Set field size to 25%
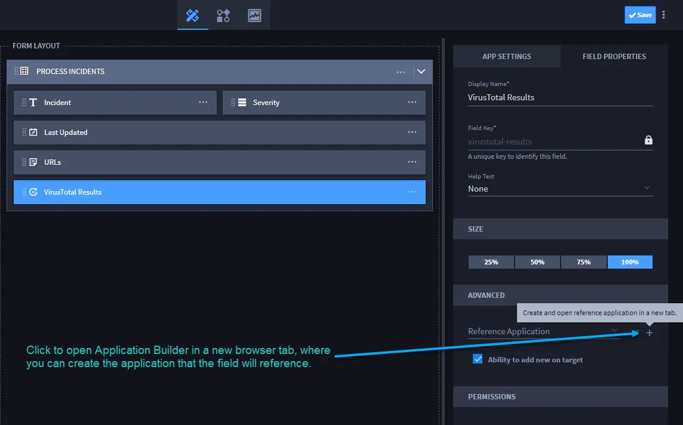This screenshot has width=683, height=425. pos(491,262)
